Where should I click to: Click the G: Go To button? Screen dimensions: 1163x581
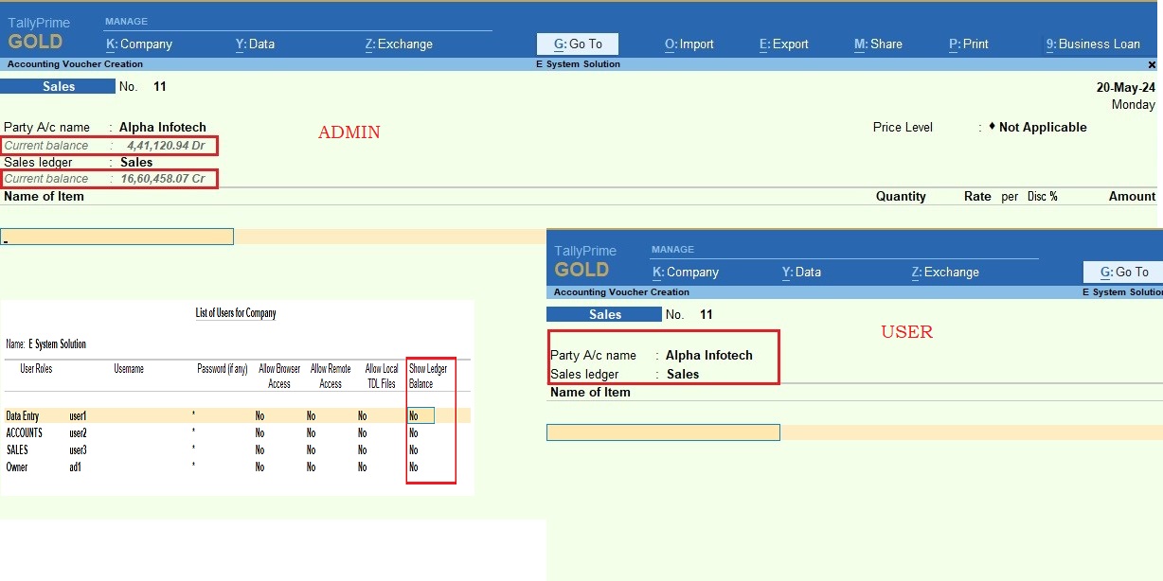tap(577, 44)
